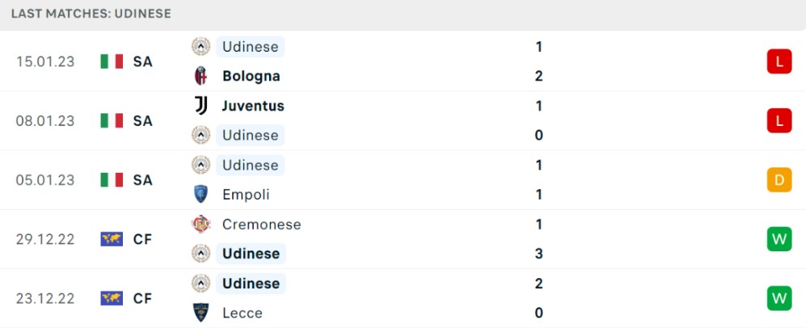
Task: Click the Udinese crest in the Bologna match
Action: tap(200, 47)
